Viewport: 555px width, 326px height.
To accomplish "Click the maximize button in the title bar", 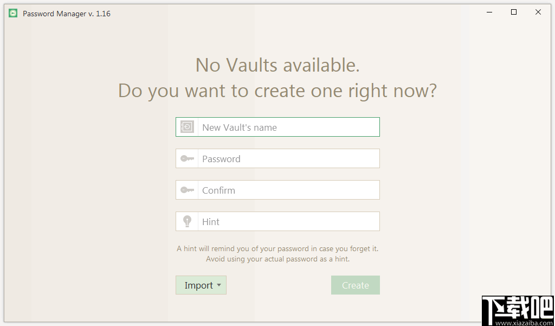I will [513, 12].
